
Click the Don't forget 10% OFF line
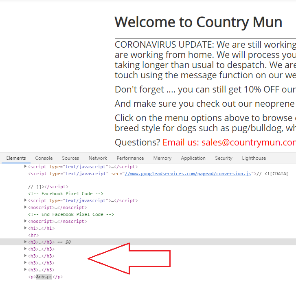[x=205, y=89]
